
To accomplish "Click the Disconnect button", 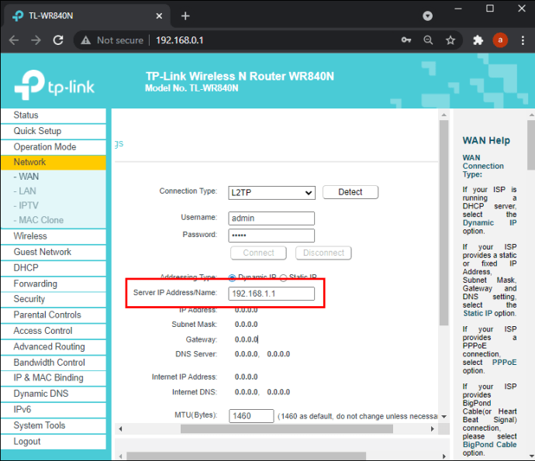I will point(323,253).
